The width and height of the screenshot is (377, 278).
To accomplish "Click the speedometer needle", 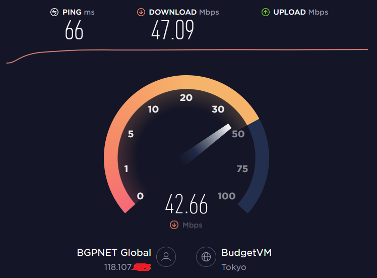I will (x=205, y=144).
